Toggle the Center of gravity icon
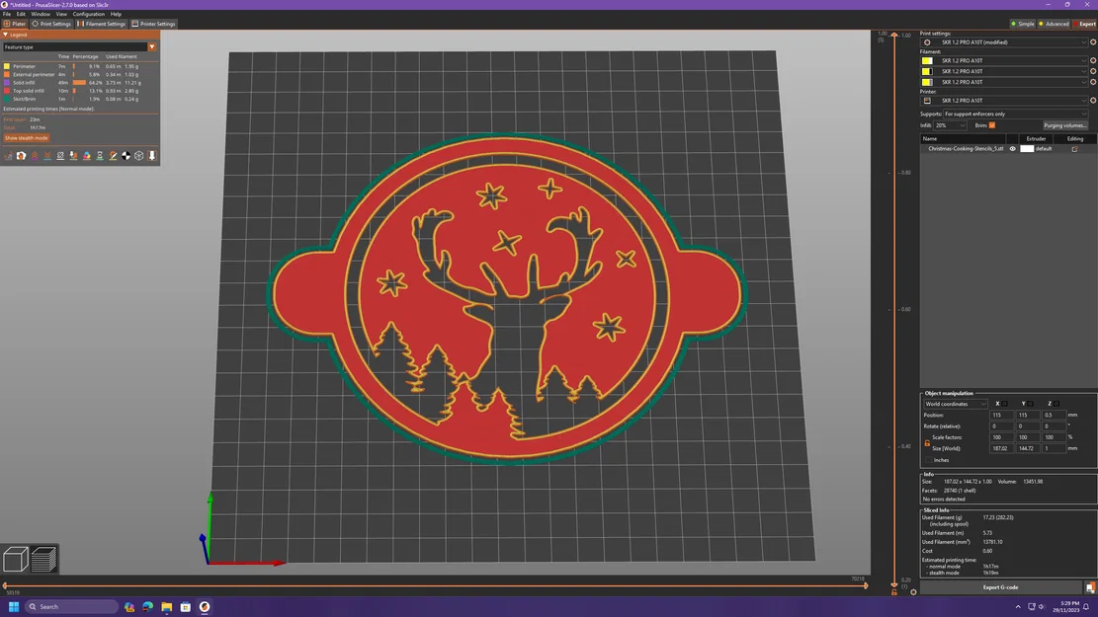 click(x=127, y=156)
